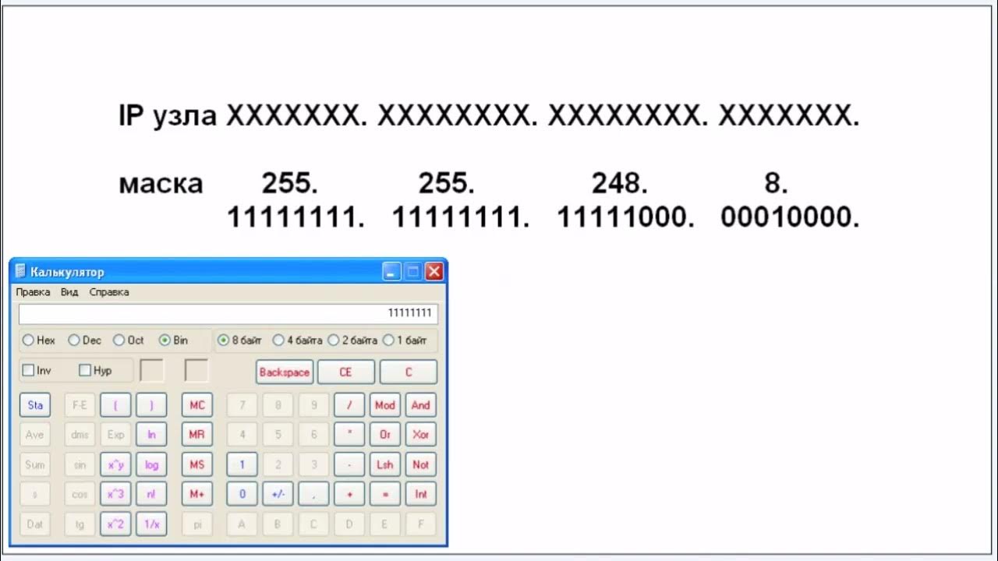Image resolution: width=998 pixels, height=561 pixels.
Task: Select the Hex radio button
Action: point(28,340)
